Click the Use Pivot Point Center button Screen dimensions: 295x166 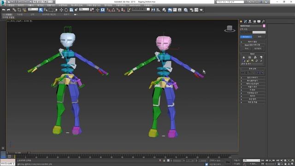(92, 10)
